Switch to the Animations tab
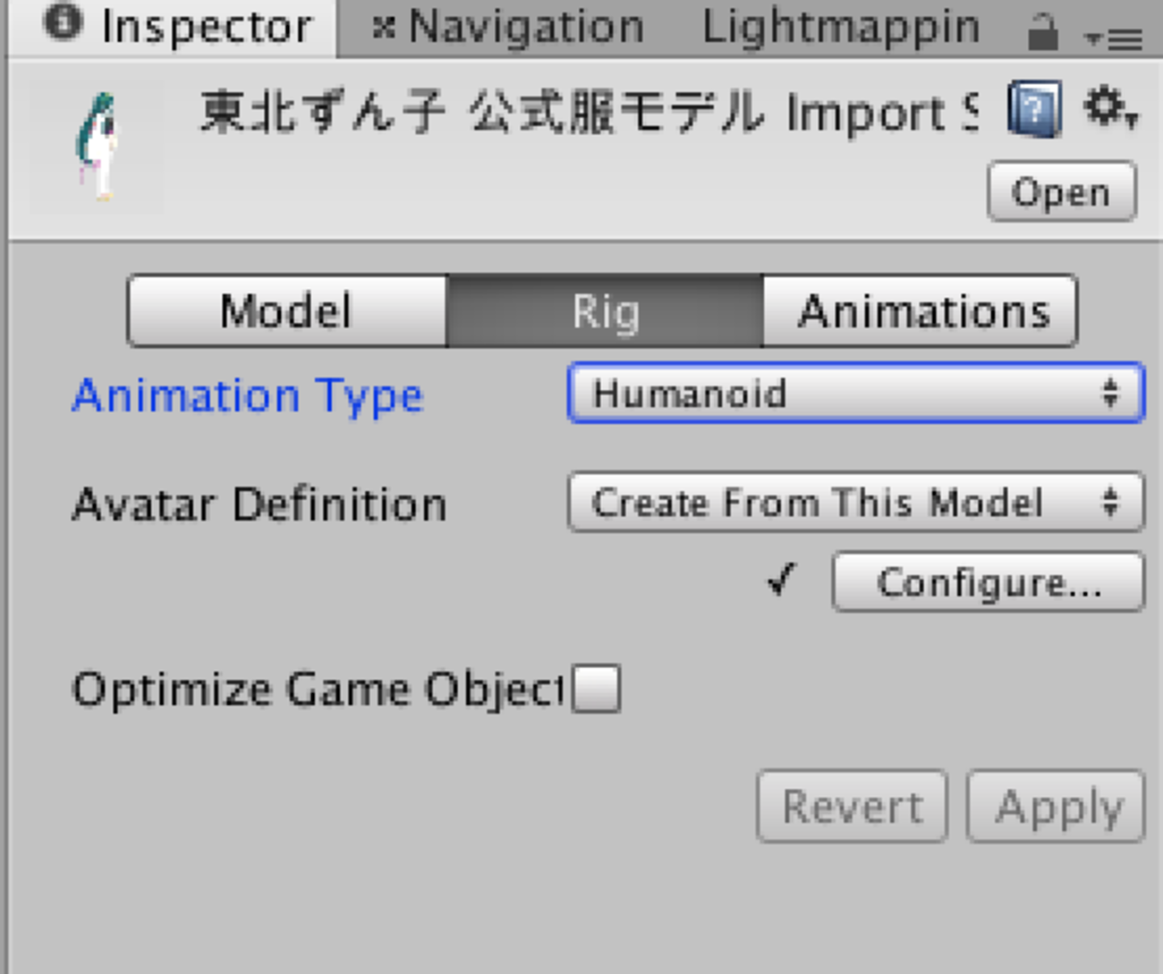The image size is (1163, 974). click(x=921, y=311)
